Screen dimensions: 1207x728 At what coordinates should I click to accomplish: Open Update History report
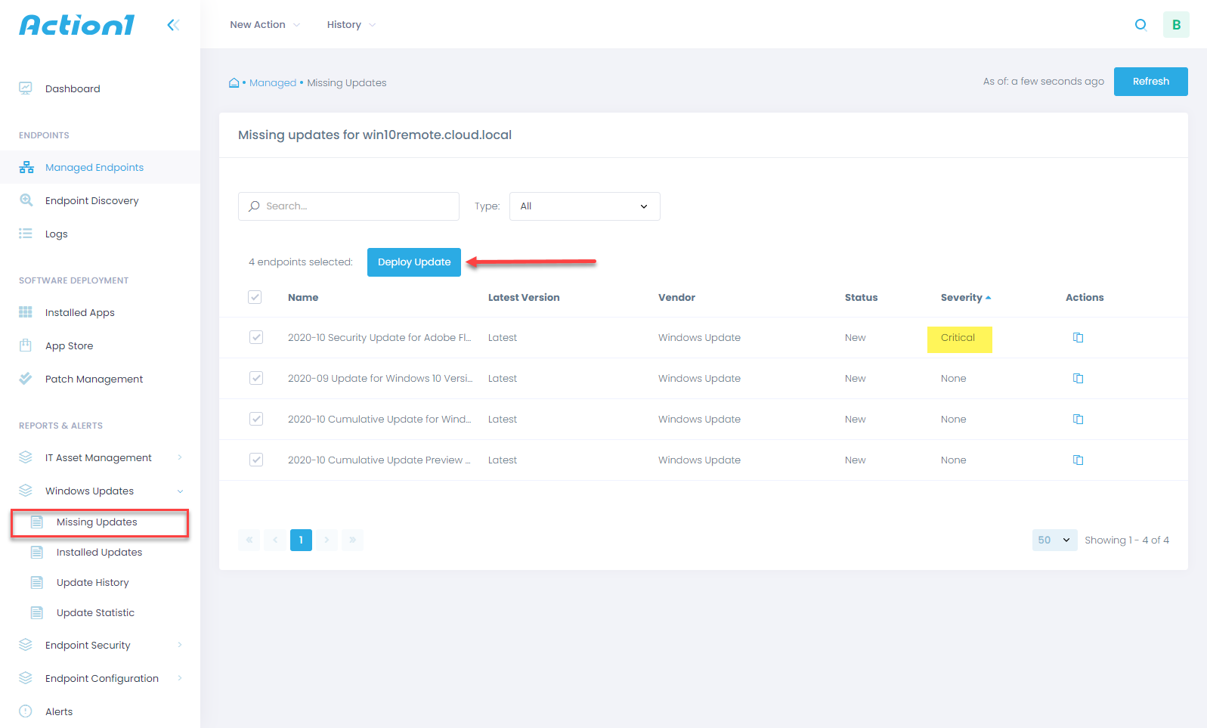pyautogui.click(x=92, y=582)
